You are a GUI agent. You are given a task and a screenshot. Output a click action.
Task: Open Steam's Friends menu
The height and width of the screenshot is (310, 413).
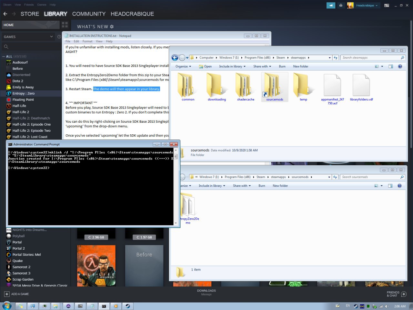(29, 5)
